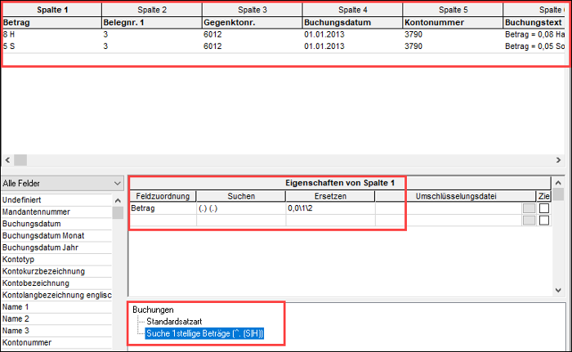This screenshot has width=572, height=352.
Task: Edit the 0,0\1\2 replace cell
Action: [x=330, y=208]
